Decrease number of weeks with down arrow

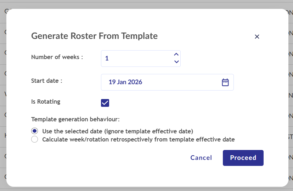click(x=176, y=62)
